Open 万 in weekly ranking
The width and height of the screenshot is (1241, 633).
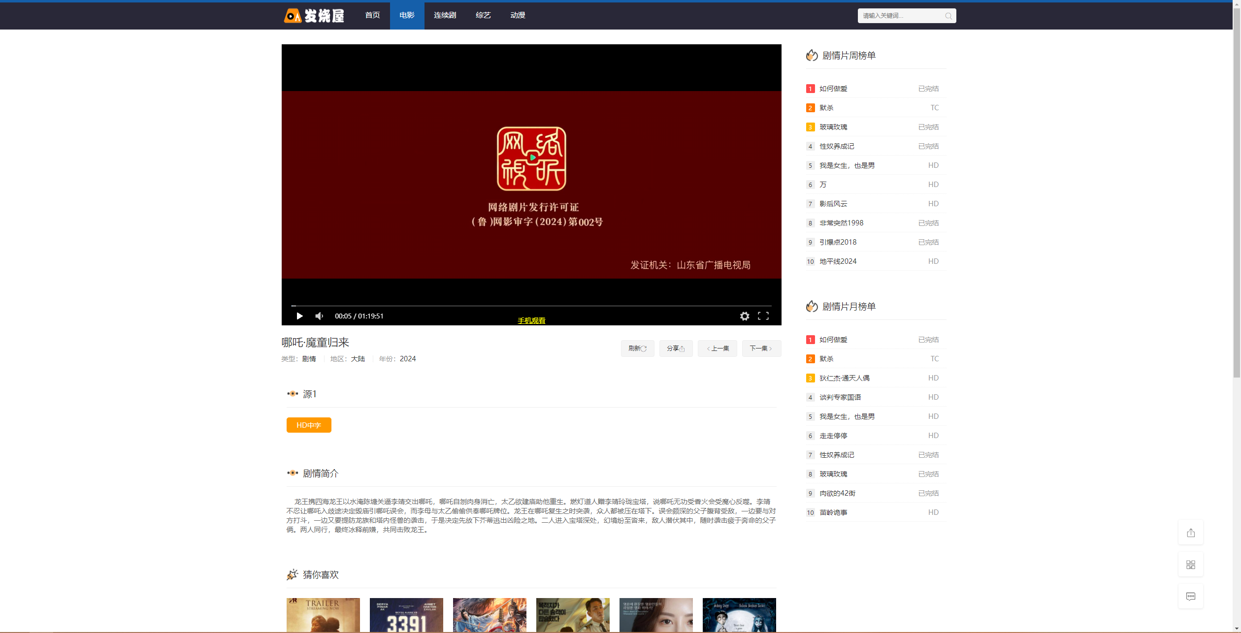click(823, 185)
